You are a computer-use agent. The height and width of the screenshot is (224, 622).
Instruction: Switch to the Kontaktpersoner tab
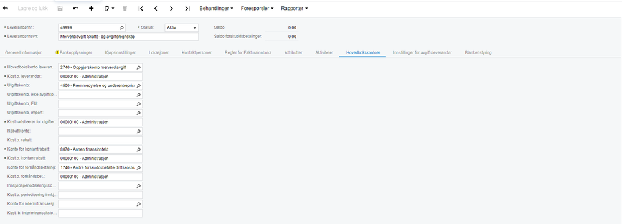click(197, 52)
